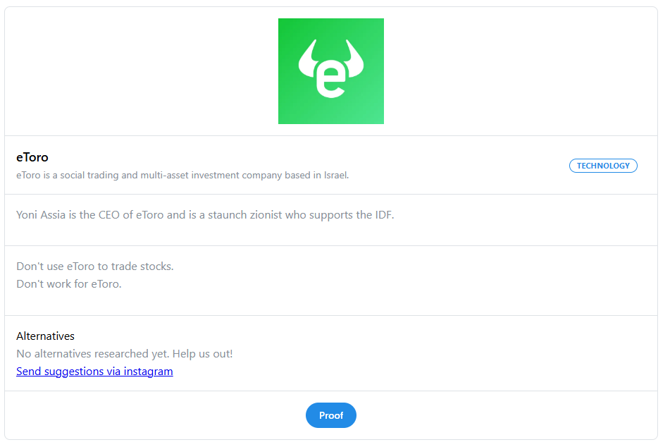Click the phrase multi-asset investment in the description
670x447 pixels.
190,175
